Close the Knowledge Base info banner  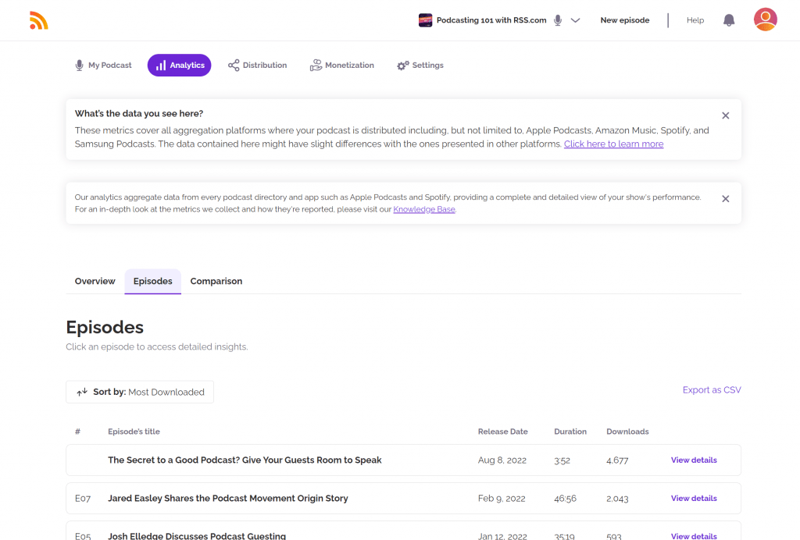725,199
